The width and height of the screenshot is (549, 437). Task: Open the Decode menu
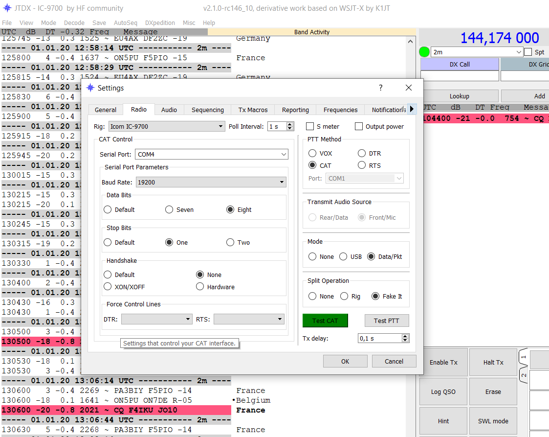pyautogui.click(x=74, y=23)
